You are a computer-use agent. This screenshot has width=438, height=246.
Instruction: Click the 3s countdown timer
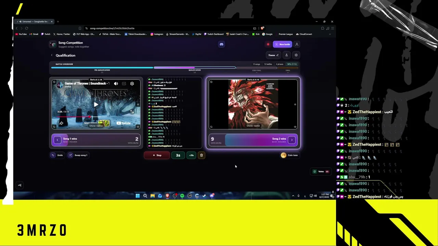click(178, 155)
